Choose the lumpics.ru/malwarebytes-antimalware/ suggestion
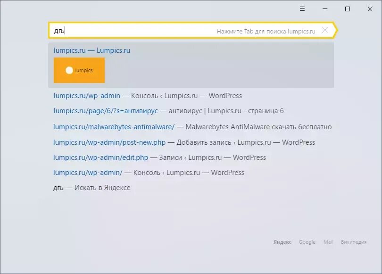382x274 pixels. pos(192,127)
